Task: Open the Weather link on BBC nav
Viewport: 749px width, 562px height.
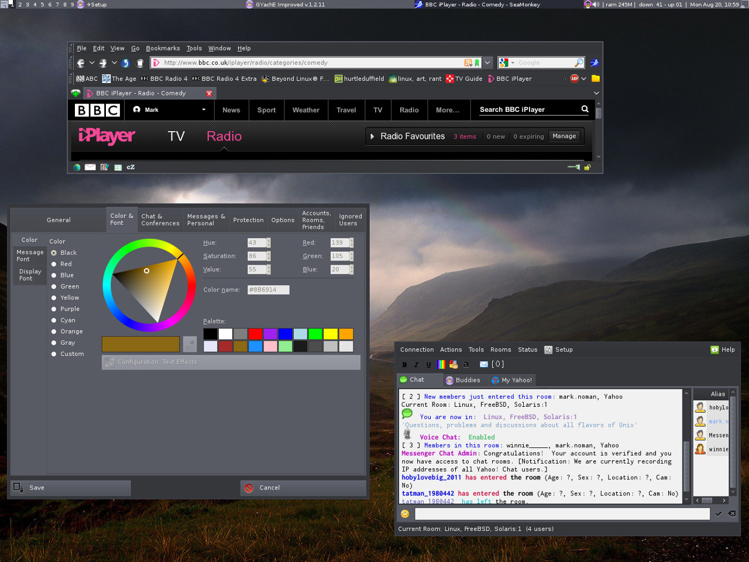Action: [306, 110]
